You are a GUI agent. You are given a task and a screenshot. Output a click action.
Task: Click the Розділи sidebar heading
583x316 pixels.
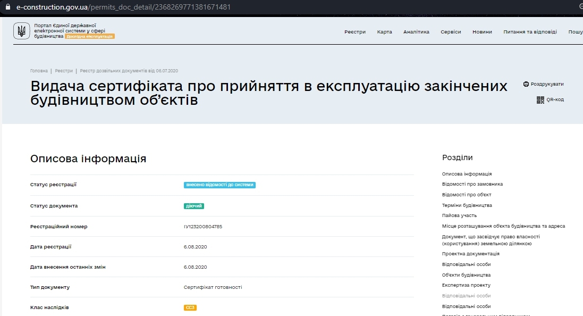click(x=458, y=157)
